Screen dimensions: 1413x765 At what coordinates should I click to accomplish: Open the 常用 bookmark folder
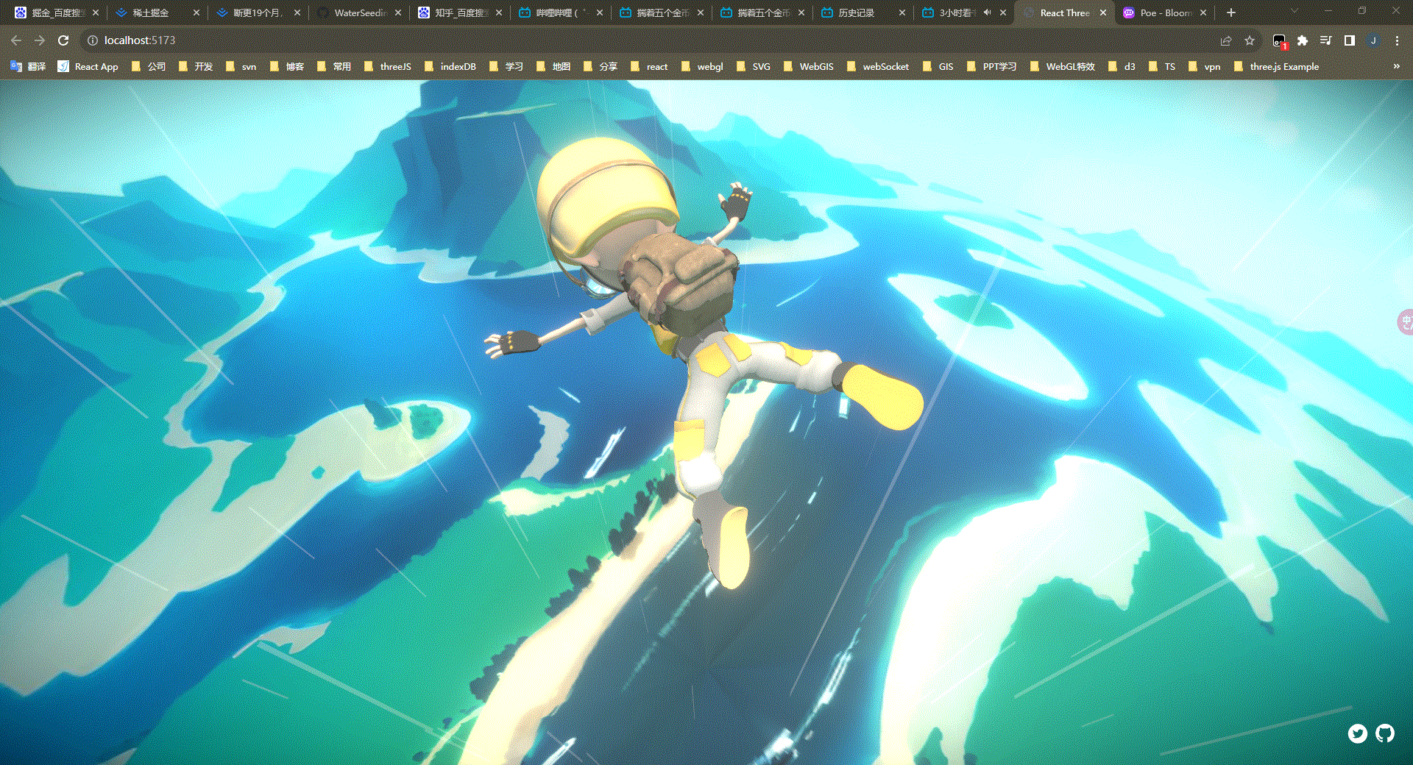pyautogui.click(x=333, y=66)
